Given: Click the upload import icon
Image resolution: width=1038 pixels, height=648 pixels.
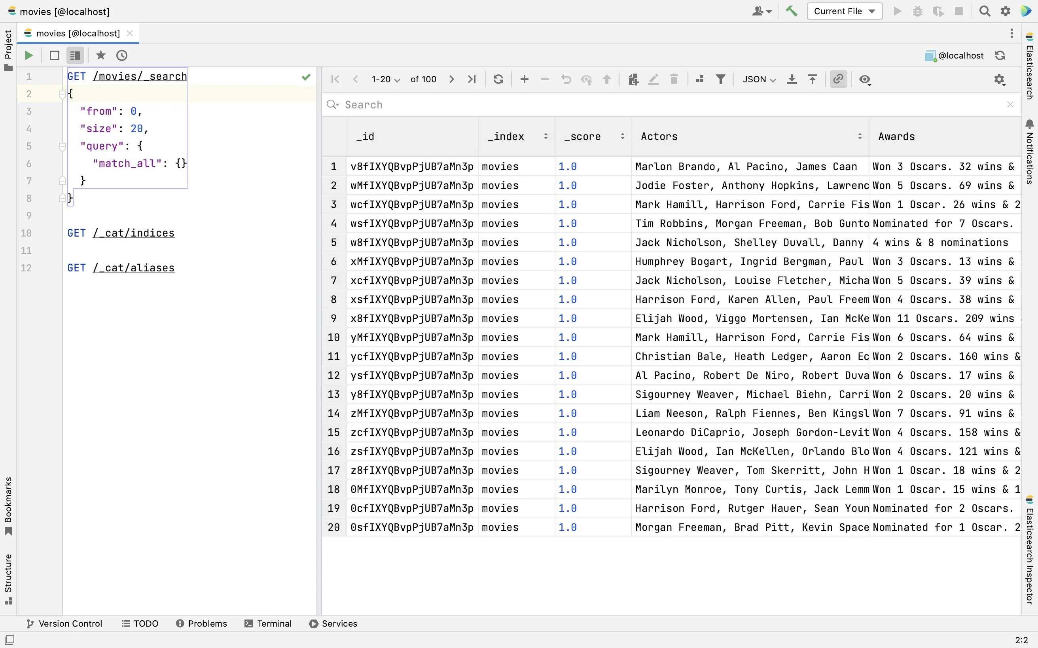Looking at the screenshot, I should pyautogui.click(x=812, y=79).
